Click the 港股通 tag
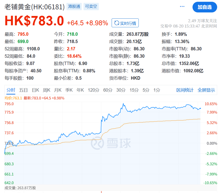This screenshot has height=193, width=222. (x=74, y=7)
